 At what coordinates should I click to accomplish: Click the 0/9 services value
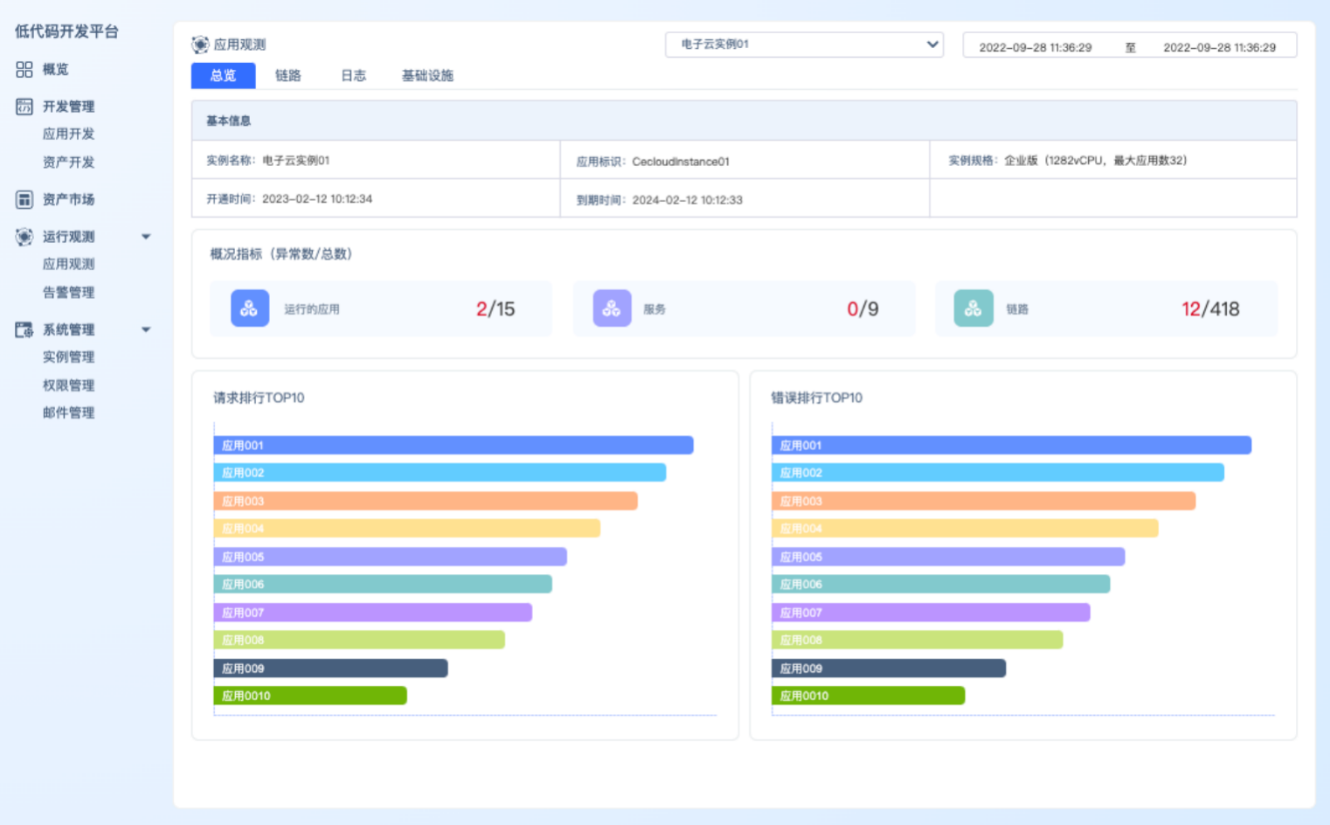(x=862, y=309)
